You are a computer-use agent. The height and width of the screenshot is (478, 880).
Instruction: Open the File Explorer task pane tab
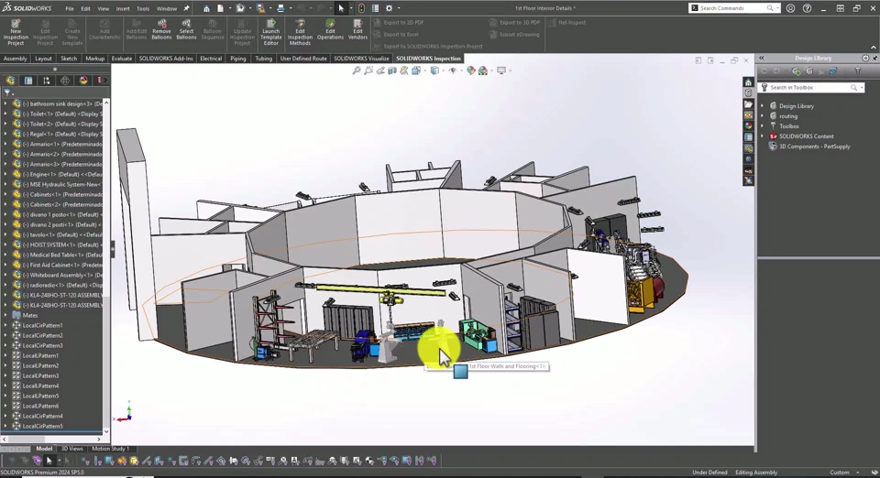pos(748,104)
